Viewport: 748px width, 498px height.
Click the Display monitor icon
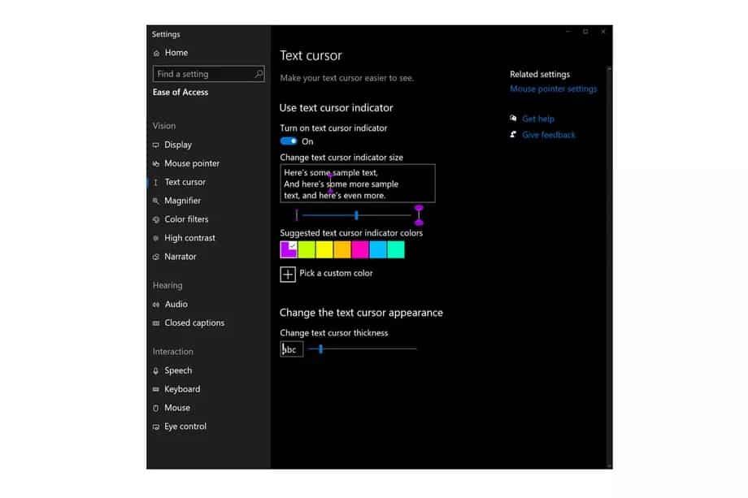pos(156,145)
